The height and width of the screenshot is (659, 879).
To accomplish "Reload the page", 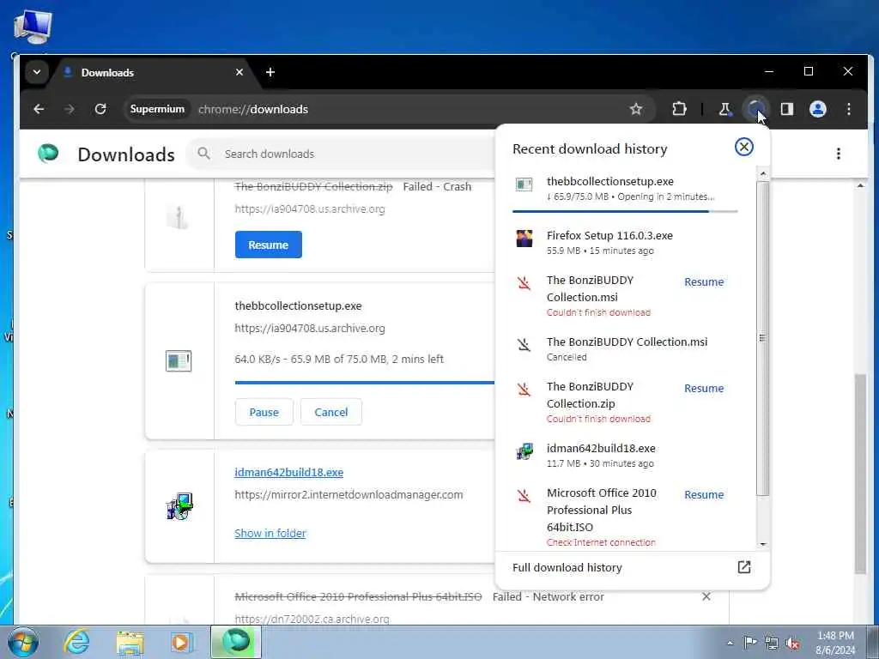I will 100,109.
